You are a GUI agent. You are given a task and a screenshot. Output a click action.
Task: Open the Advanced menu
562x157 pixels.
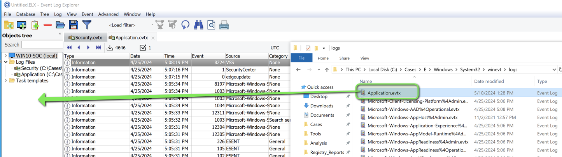pos(109,14)
